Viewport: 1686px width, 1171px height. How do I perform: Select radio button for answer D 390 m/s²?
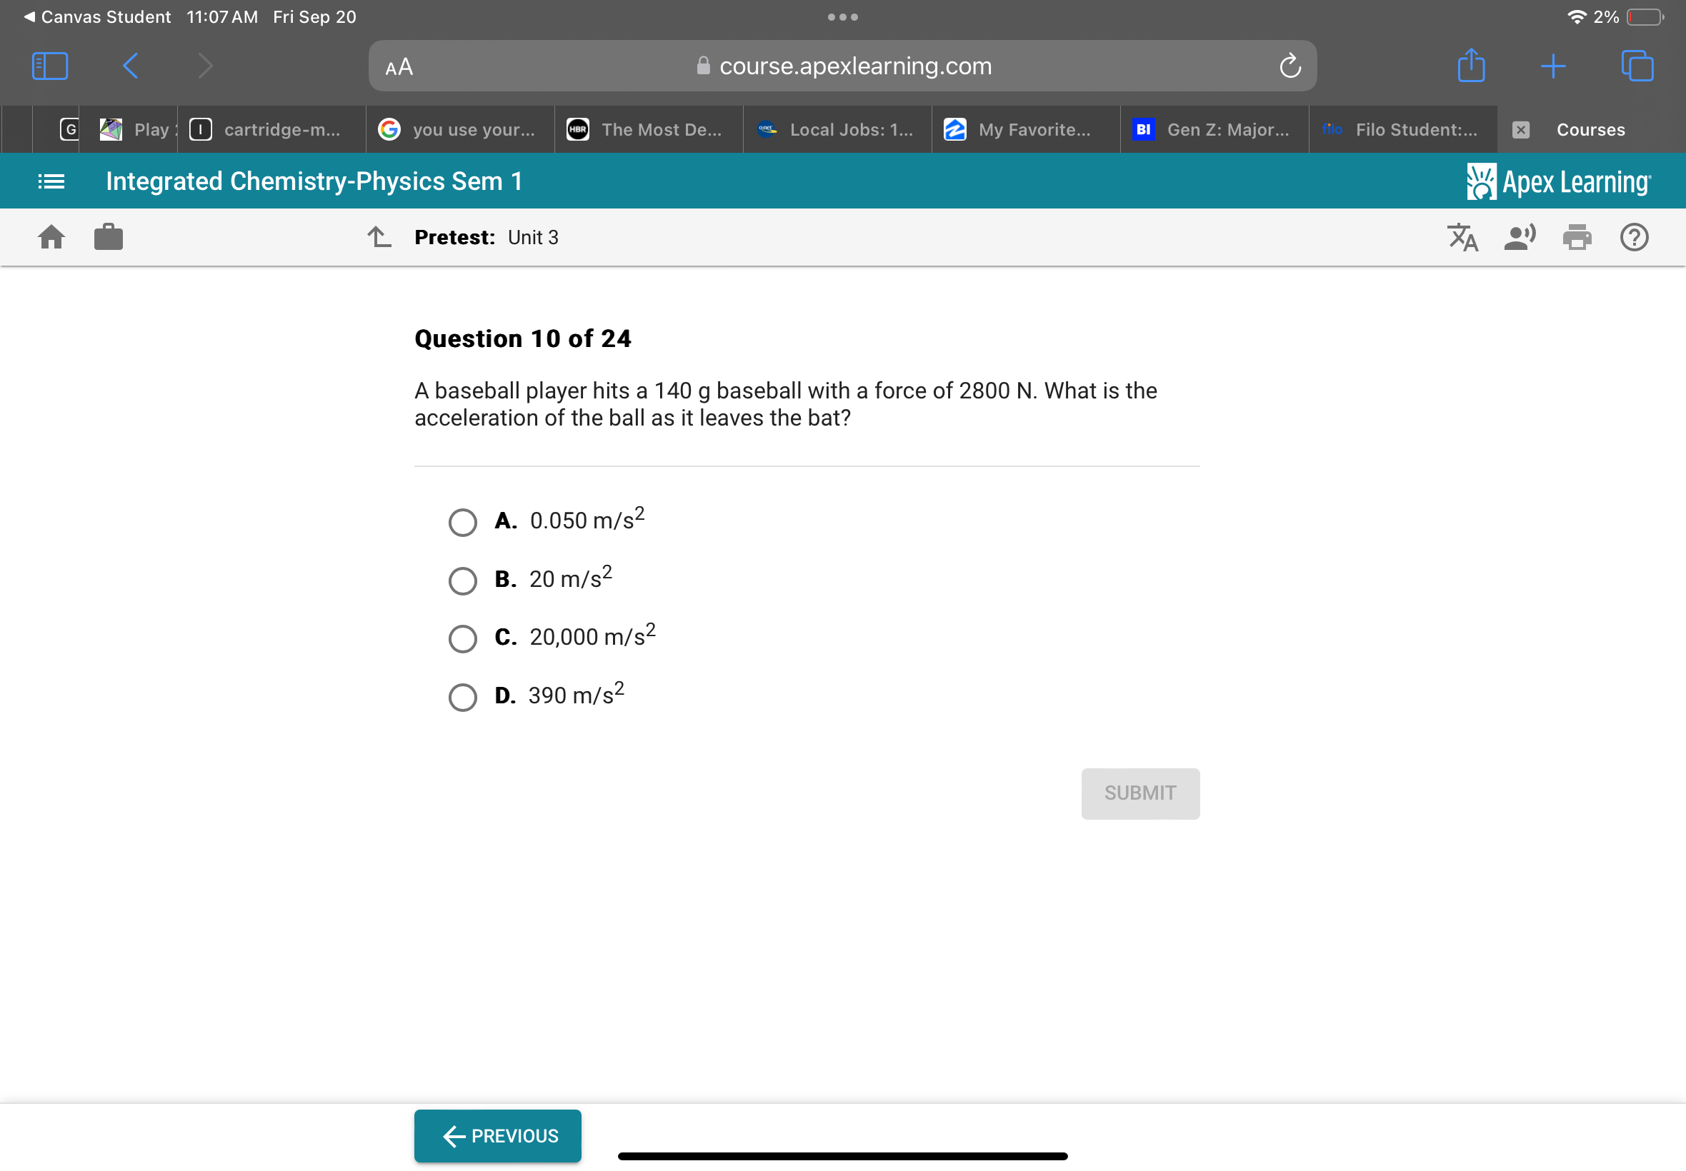462,693
